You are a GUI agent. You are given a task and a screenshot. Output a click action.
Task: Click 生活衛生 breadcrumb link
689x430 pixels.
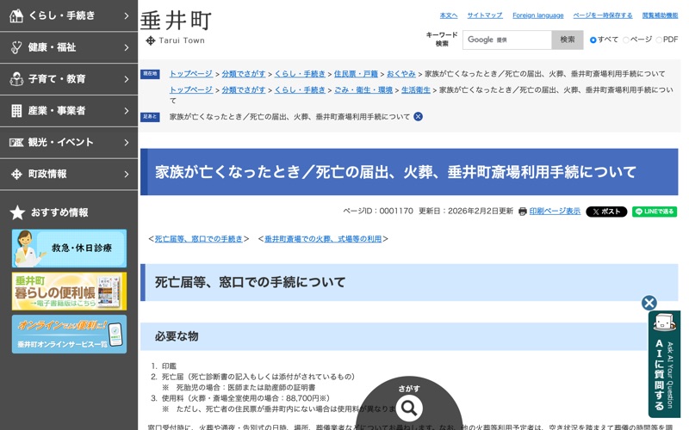coord(416,90)
